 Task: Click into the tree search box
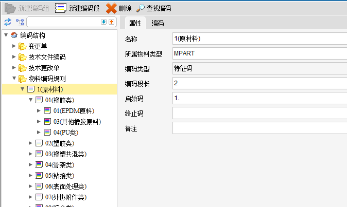click(x=63, y=22)
